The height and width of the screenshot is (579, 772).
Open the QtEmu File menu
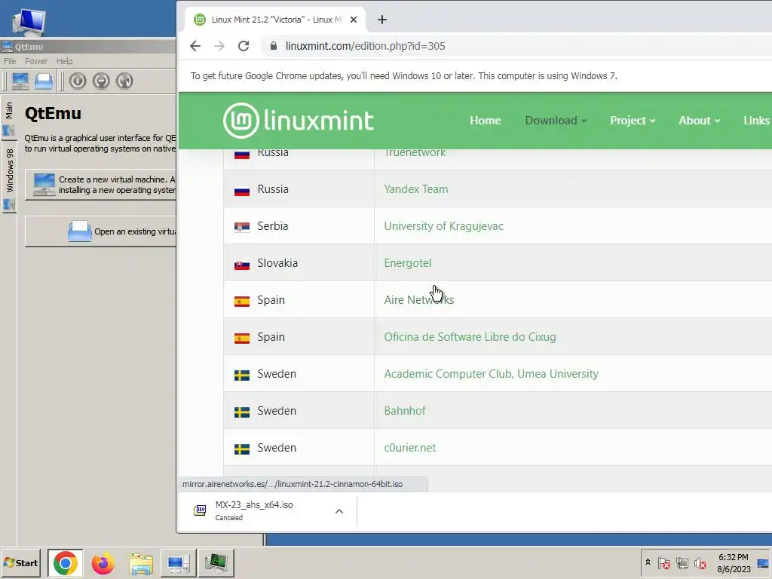coord(10,61)
